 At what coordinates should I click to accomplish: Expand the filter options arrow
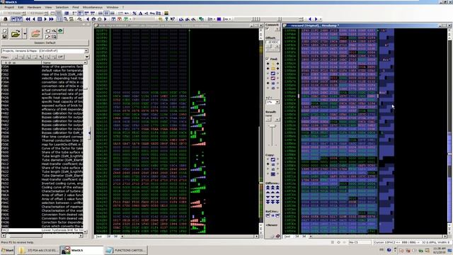[x=87, y=57]
